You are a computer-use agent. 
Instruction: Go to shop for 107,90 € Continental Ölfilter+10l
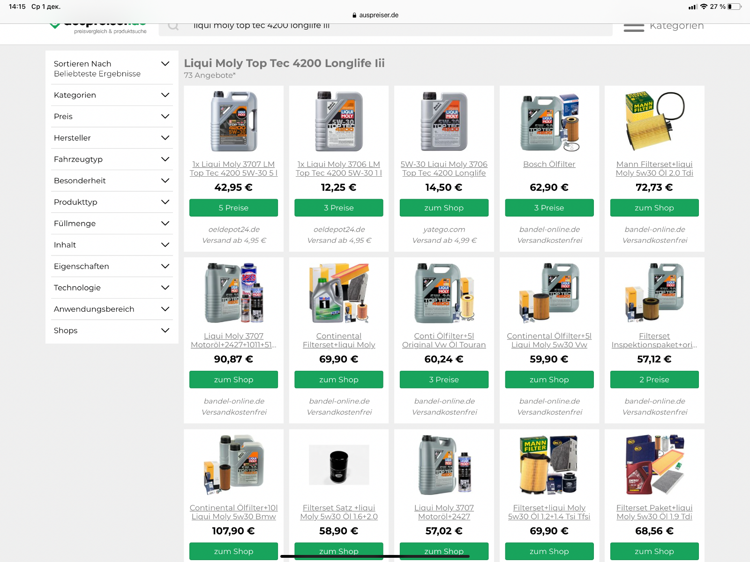pyautogui.click(x=233, y=551)
